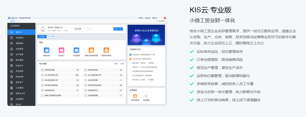This screenshot has height=117, width=306.
Task: Open the 委外管理 sidebar module
Action: pos(21,60)
